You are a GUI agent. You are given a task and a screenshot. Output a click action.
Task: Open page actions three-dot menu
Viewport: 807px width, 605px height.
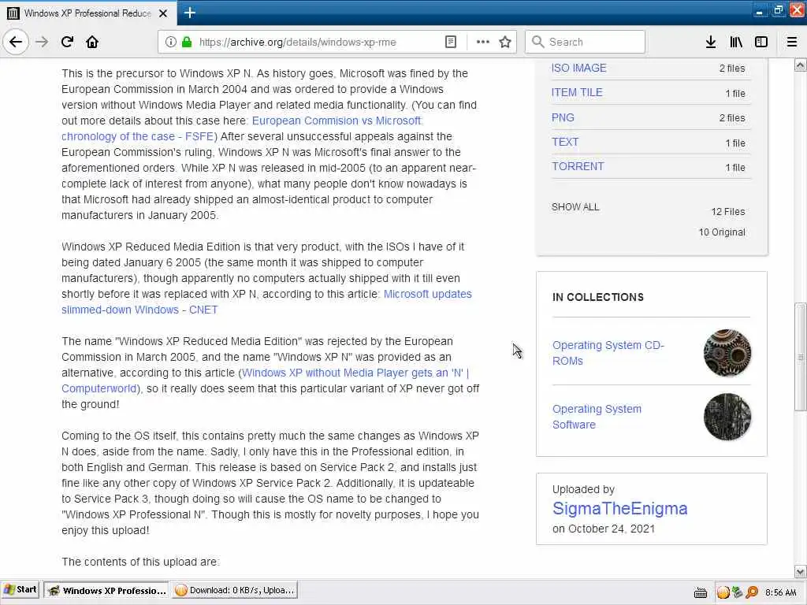(x=483, y=43)
